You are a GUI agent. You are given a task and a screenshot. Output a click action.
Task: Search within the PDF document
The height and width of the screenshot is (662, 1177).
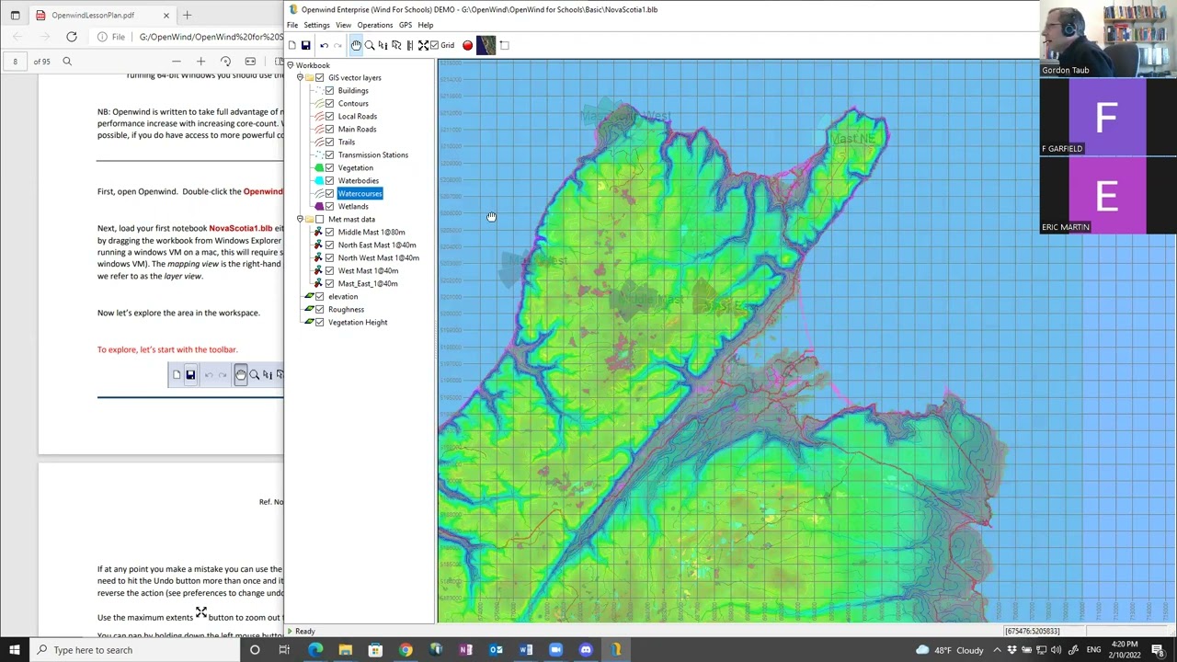click(x=67, y=62)
